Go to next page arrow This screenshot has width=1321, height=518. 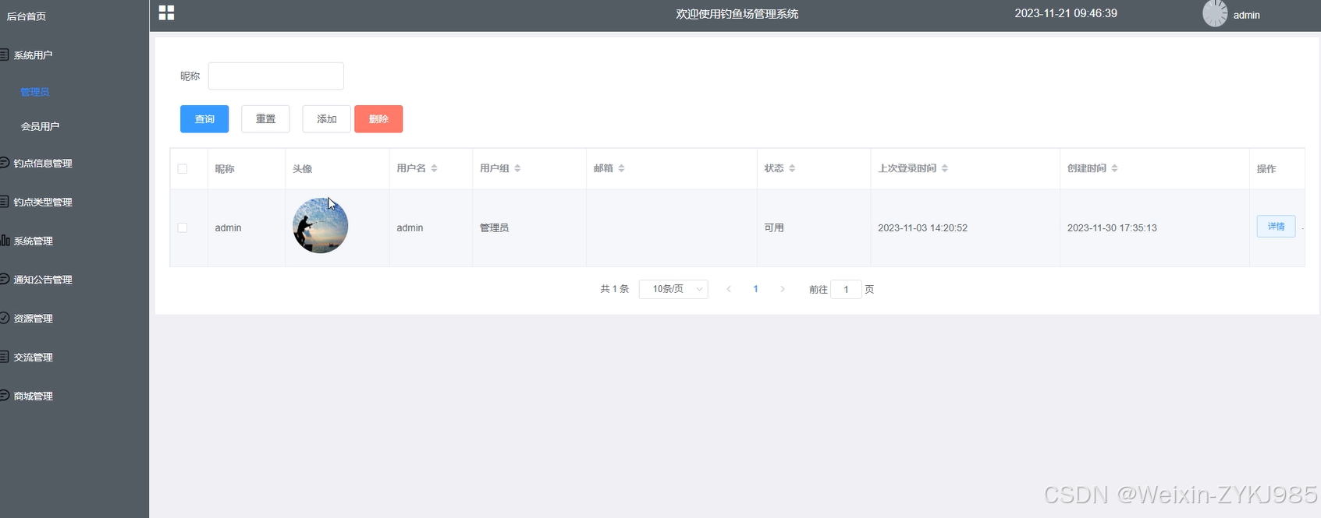click(x=783, y=289)
